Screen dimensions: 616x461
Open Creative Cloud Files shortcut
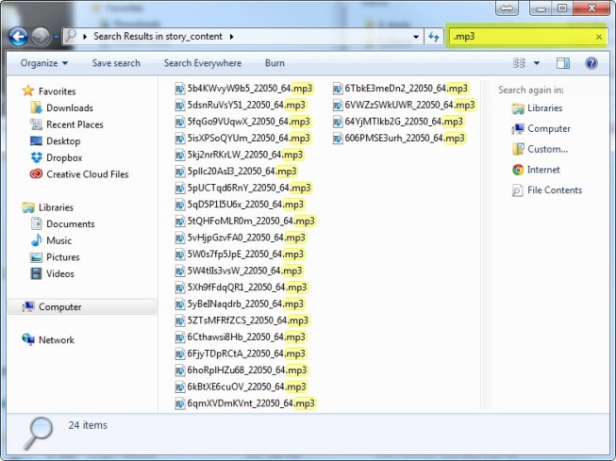tap(87, 174)
